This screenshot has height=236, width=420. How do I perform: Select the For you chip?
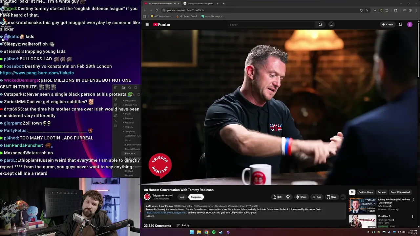(382, 192)
